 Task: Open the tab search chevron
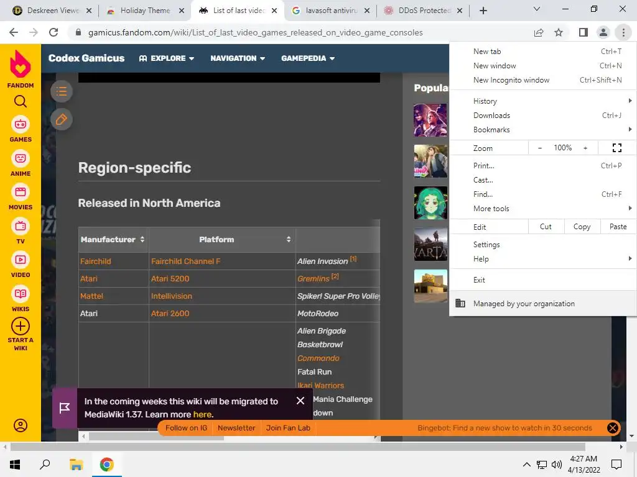[x=537, y=9]
